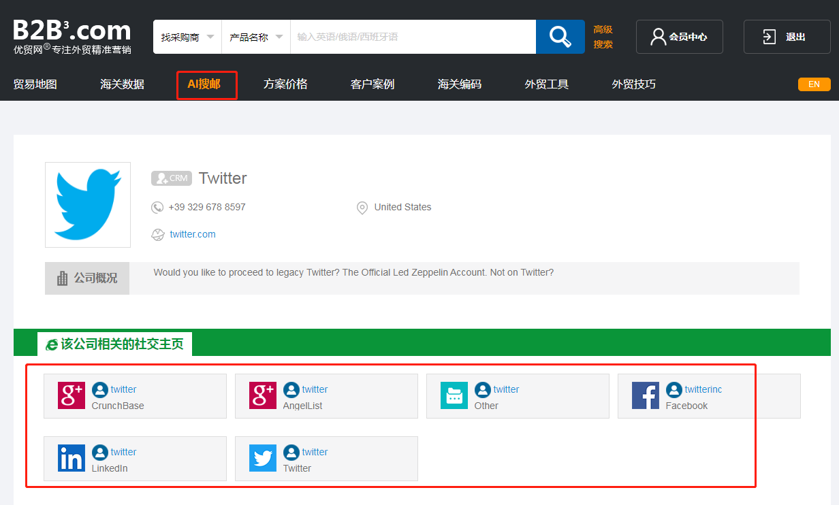Go to 客户案例 menu
This screenshot has width=839, height=505.
click(373, 84)
